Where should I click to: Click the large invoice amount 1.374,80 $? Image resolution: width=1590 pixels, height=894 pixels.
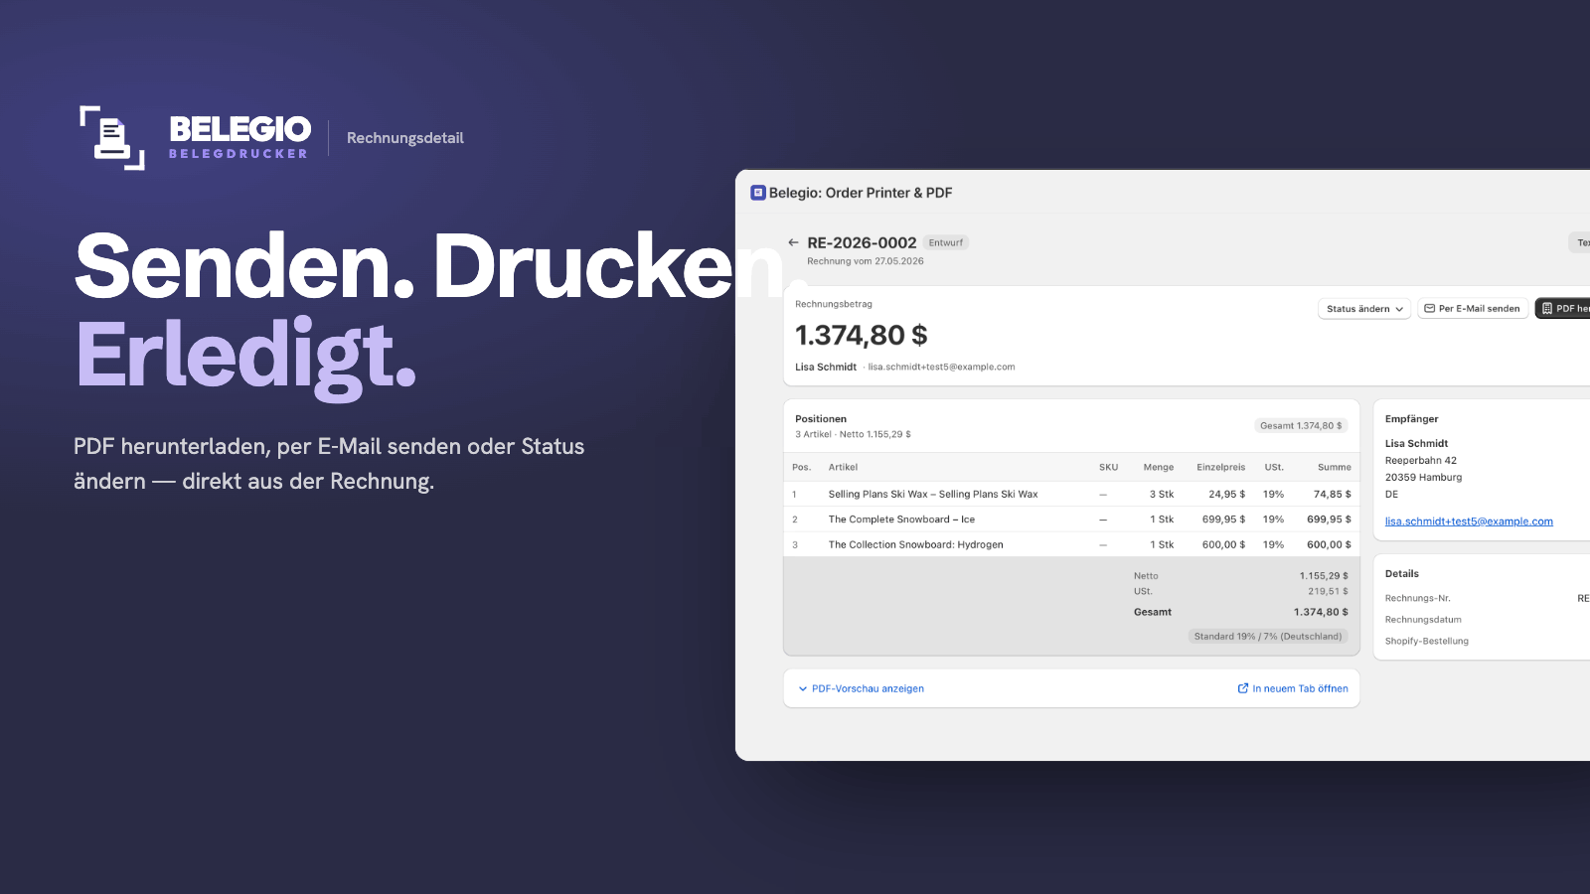pyautogui.click(x=862, y=336)
